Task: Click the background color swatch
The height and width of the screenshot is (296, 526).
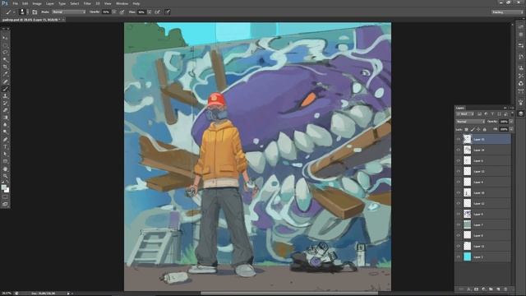Action: (7, 190)
